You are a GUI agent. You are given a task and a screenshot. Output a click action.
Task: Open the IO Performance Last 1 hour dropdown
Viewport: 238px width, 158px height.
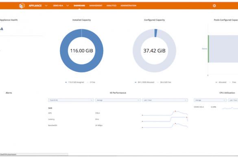pos(165,100)
